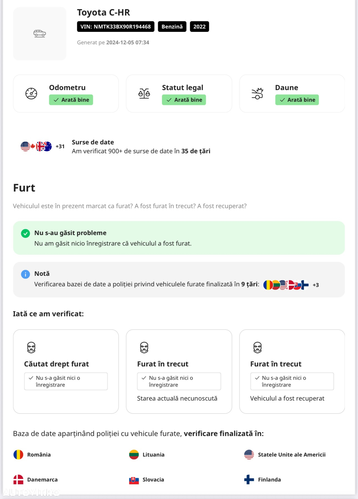Click Nu s-a găsit box under Căutat drept furat

[x=66, y=381]
